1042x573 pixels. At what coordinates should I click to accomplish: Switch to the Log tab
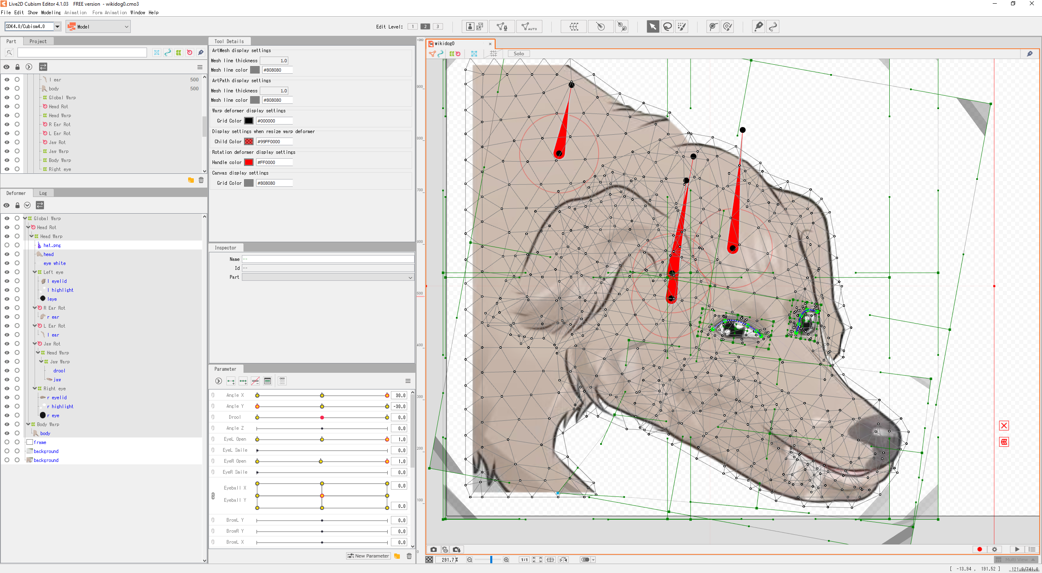coord(43,193)
